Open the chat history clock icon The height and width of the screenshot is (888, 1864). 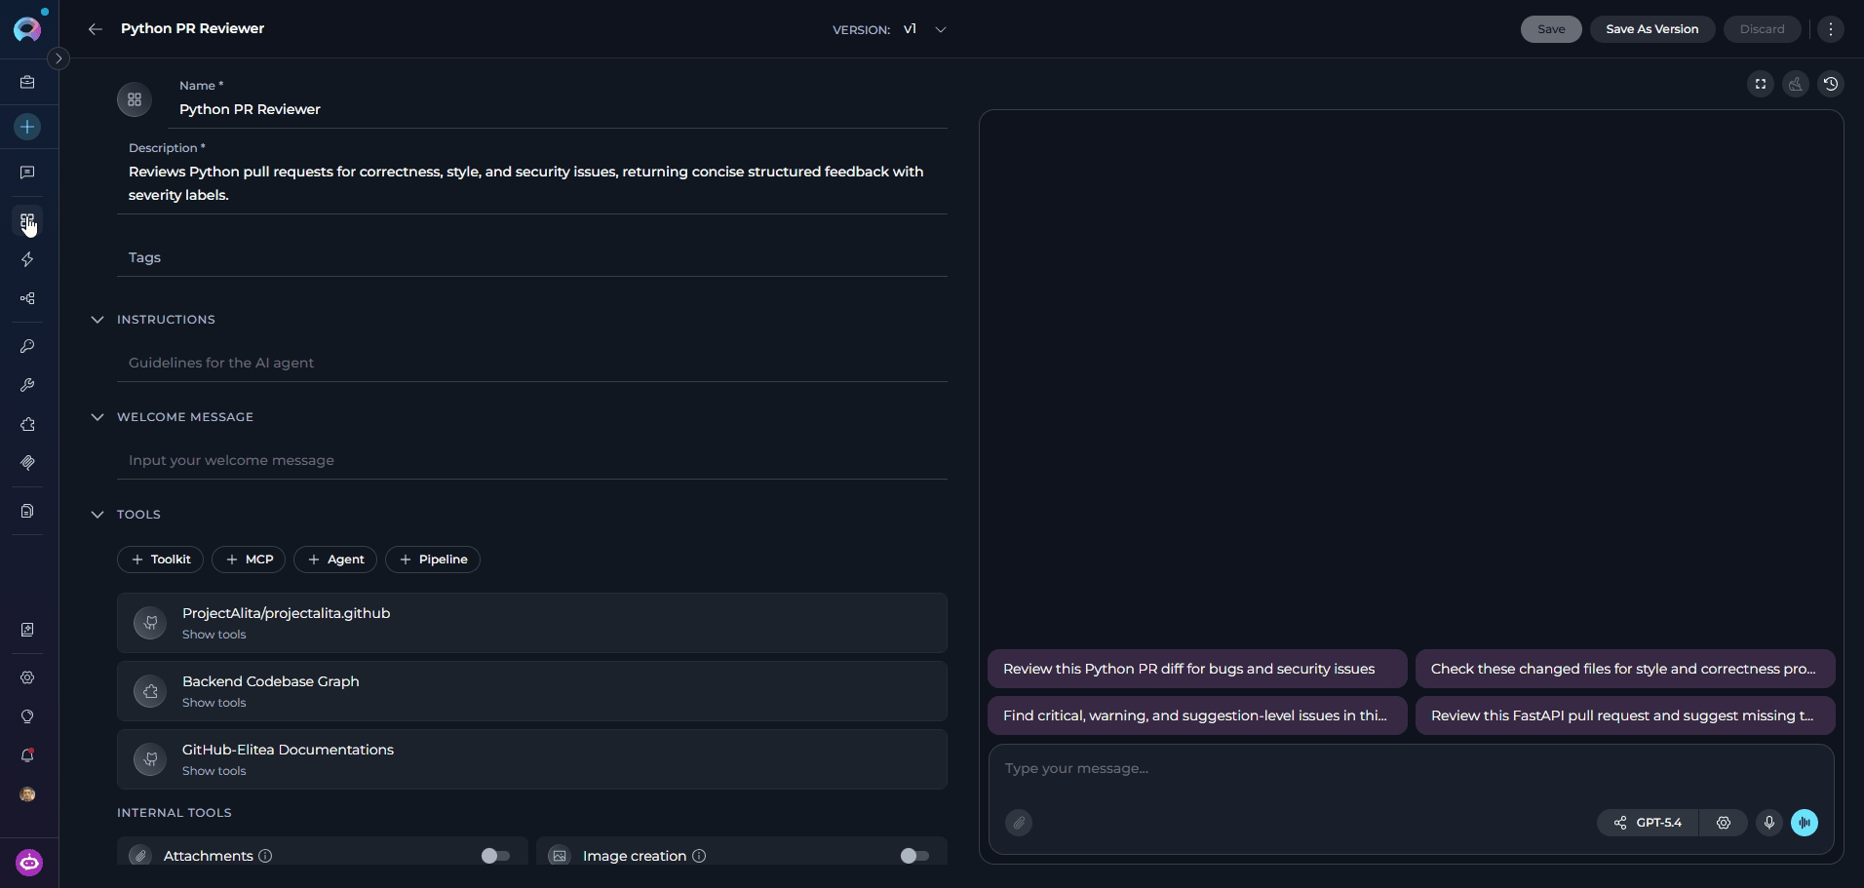tap(1831, 84)
